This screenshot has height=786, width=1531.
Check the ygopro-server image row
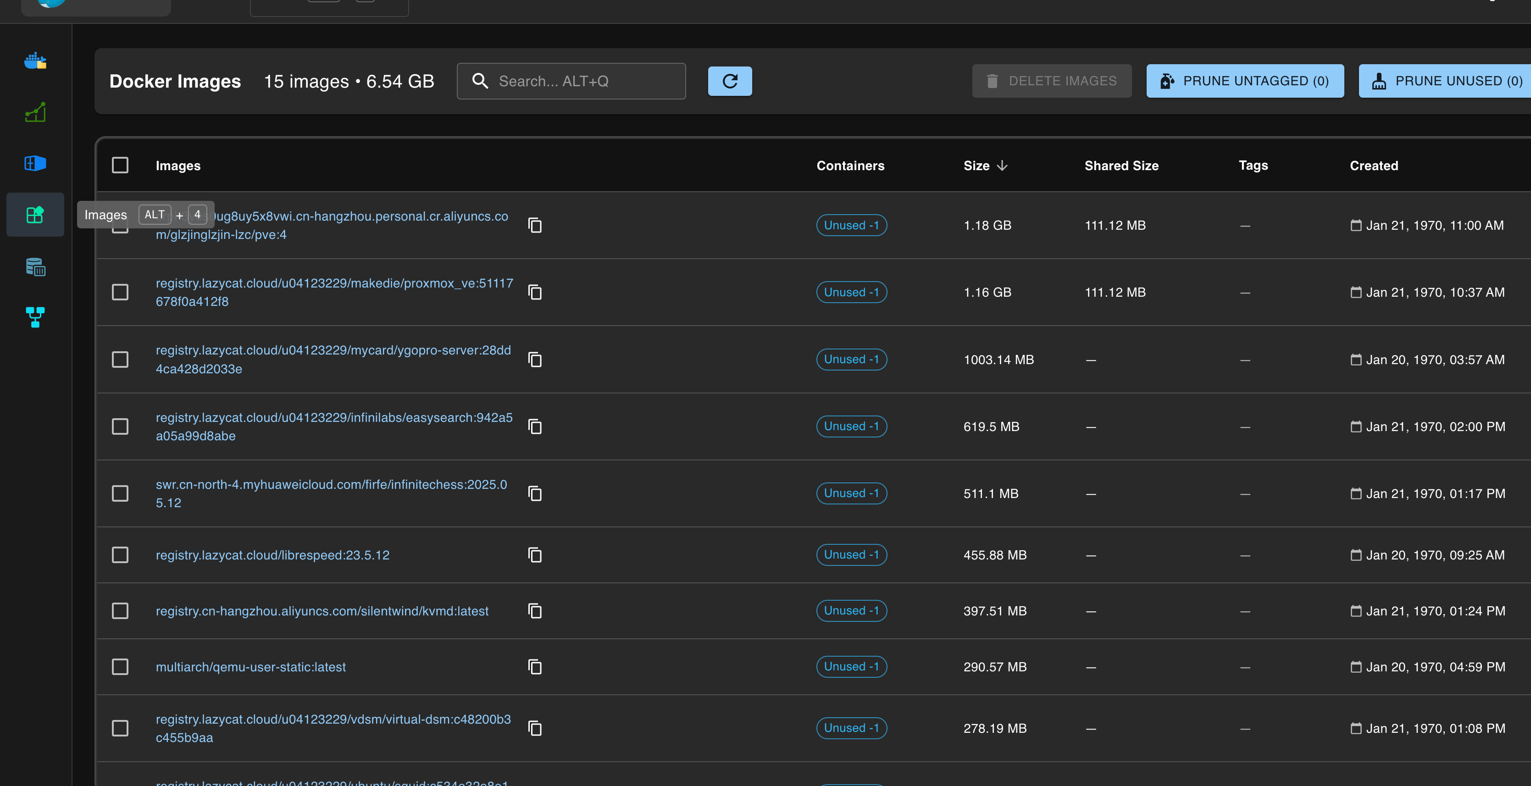[x=120, y=360]
